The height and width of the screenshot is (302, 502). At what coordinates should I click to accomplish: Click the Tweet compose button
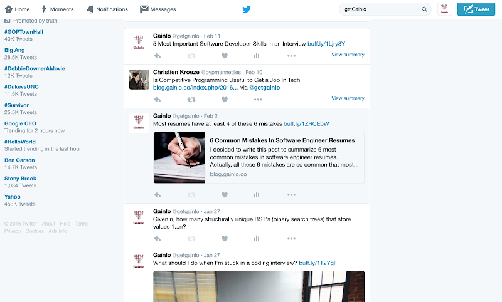click(476, 9)
